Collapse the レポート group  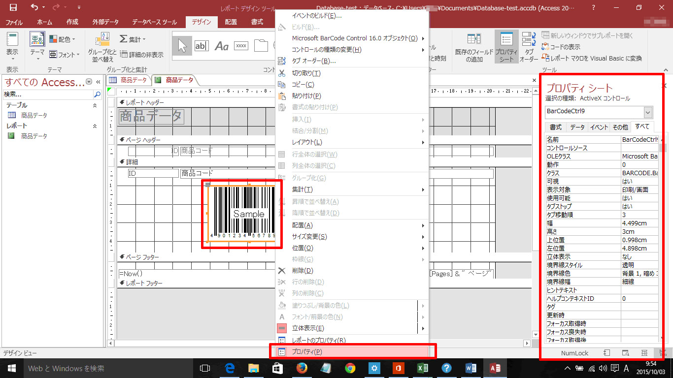tap(95, 126)
